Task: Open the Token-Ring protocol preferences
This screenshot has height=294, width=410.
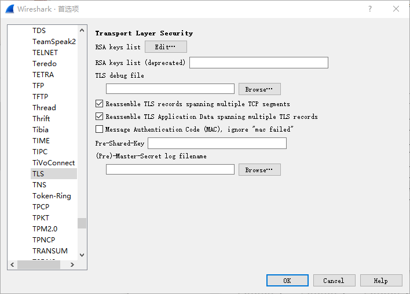Action: (52, 195)
